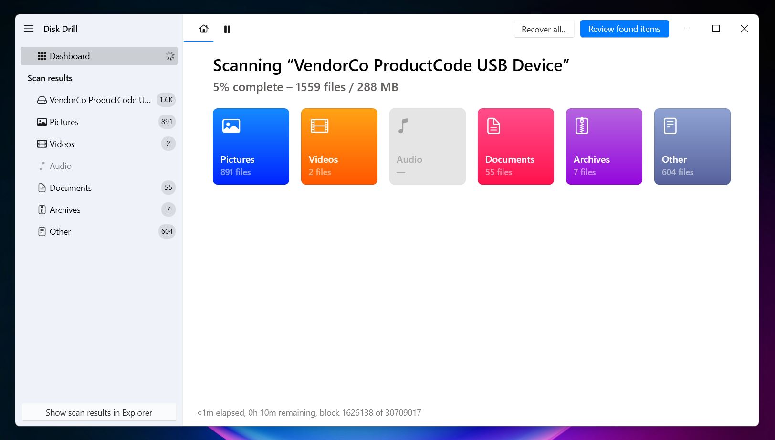Click the Scanning VendorCo ProductCode heading

point(391,65)
